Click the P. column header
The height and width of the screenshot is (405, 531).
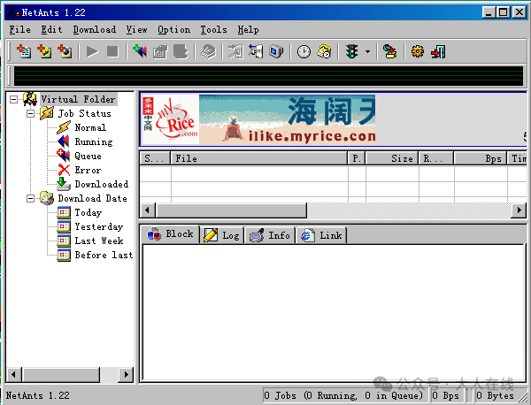click(357, 158)
